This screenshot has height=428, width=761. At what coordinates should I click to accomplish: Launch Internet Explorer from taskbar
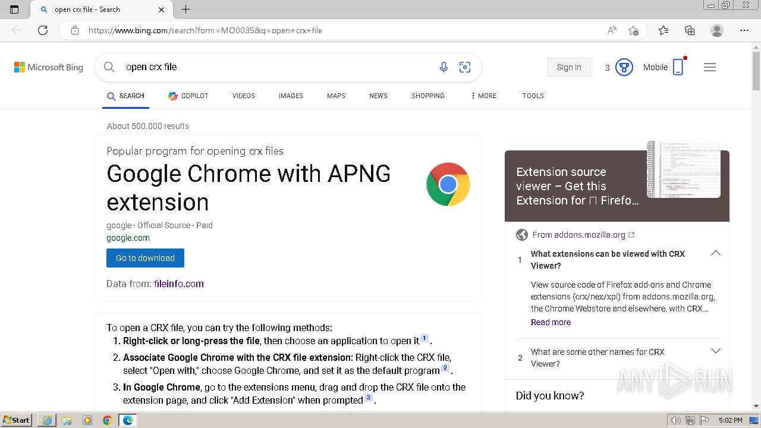point(47,420)
